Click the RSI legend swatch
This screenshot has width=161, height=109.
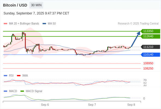coord(5,76)
